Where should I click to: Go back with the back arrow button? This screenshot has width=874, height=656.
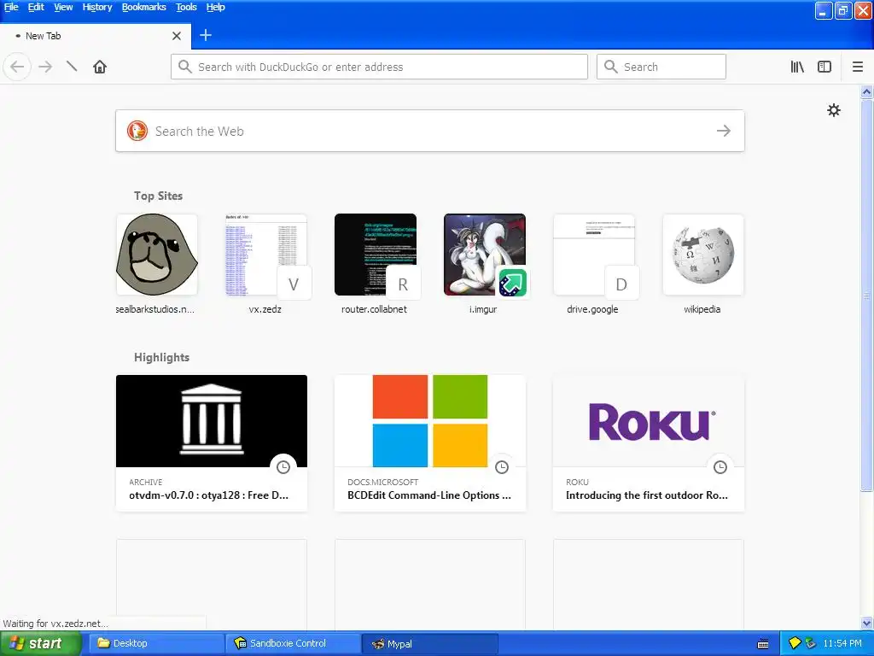click(x=17, y=67)
